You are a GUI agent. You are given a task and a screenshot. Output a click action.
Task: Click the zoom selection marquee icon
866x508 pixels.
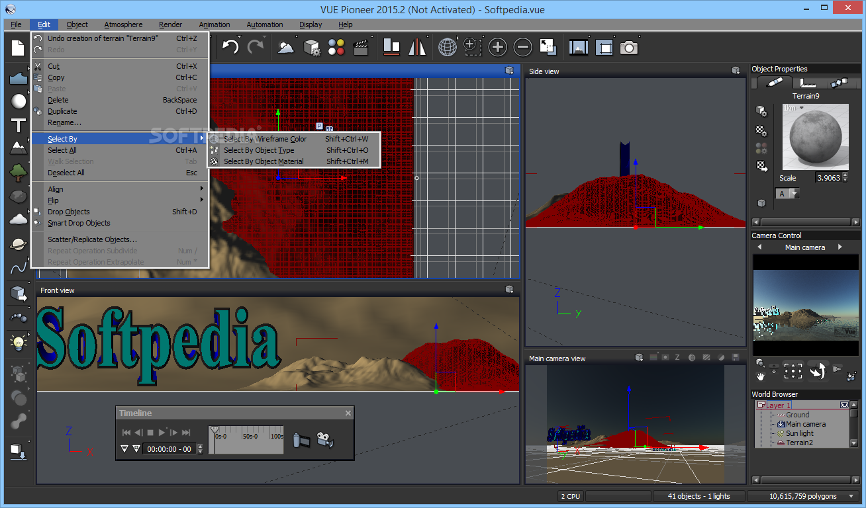pos(472,47)
